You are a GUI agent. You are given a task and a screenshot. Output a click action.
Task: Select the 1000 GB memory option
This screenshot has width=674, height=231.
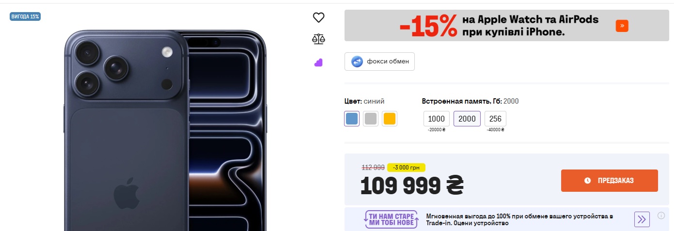coord(437,119)
